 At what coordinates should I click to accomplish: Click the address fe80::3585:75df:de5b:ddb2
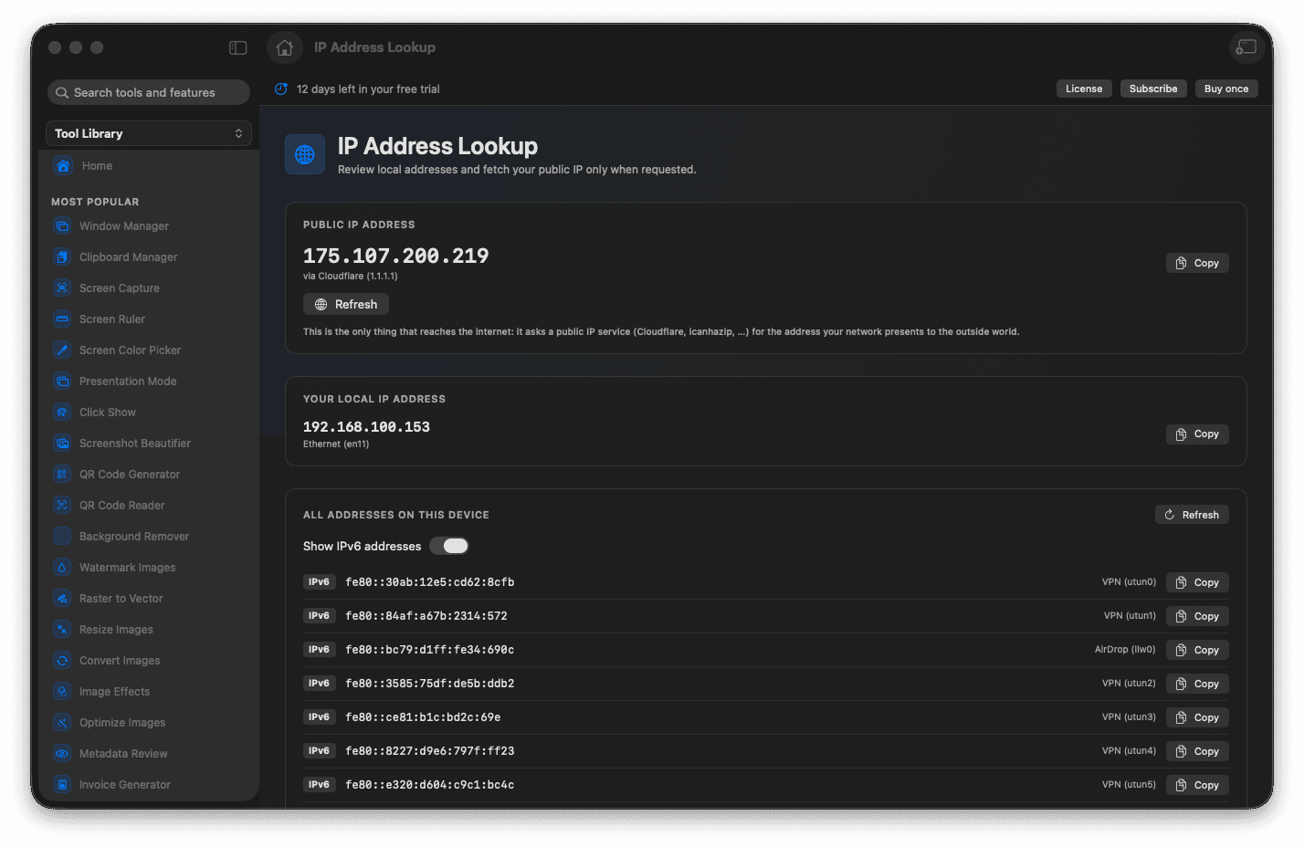[x=429, y=684]
